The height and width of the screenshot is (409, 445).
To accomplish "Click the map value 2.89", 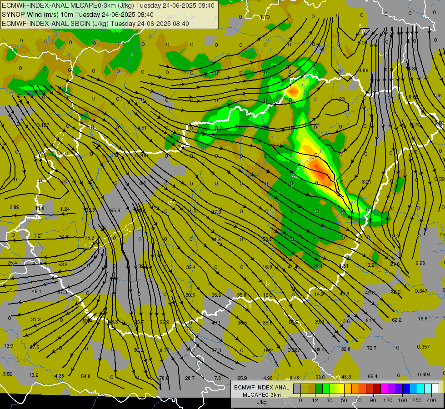I will pos(15,207).
